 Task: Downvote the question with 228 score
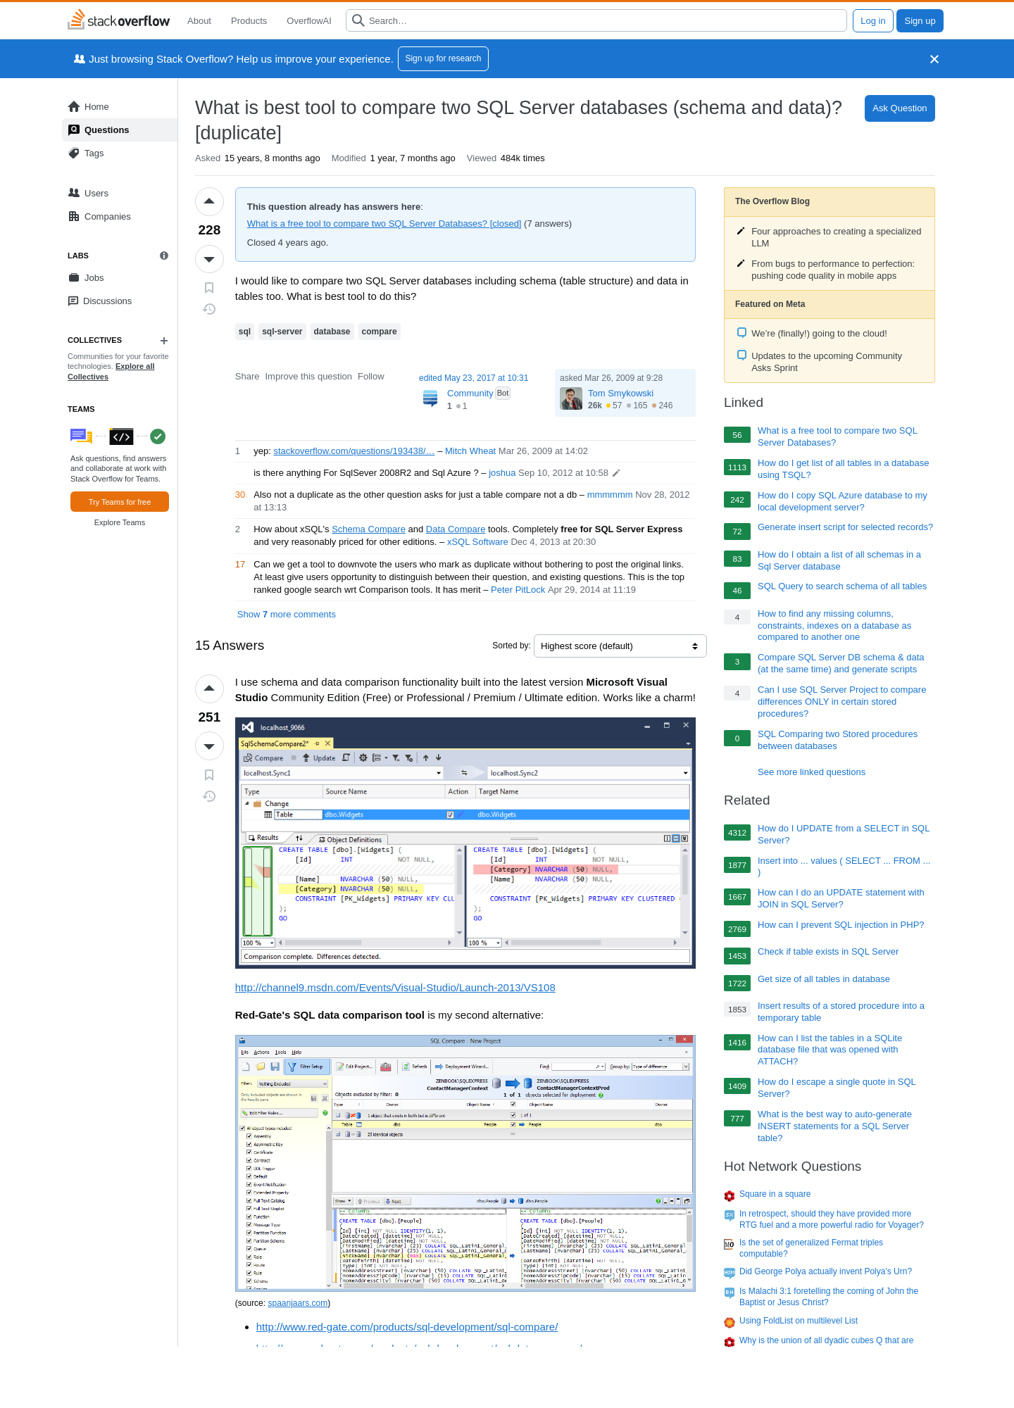tap(209, 259)
